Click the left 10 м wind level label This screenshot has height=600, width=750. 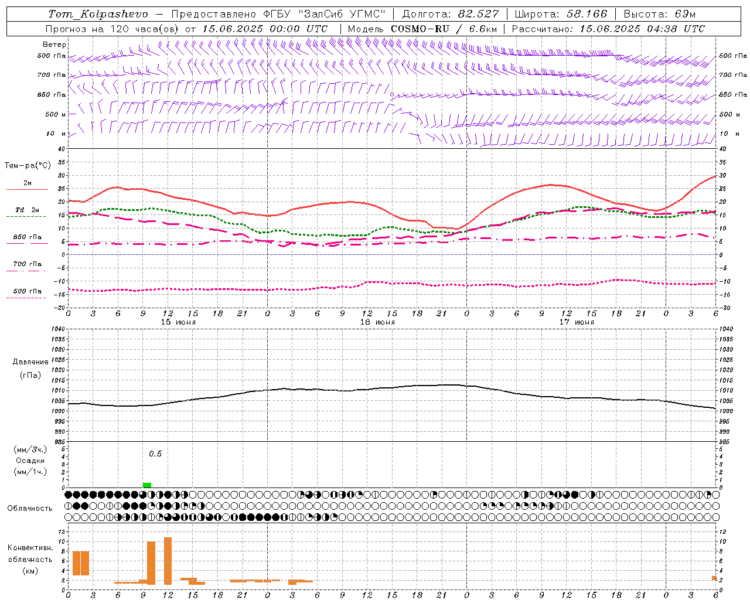click(x=56, y=134)
